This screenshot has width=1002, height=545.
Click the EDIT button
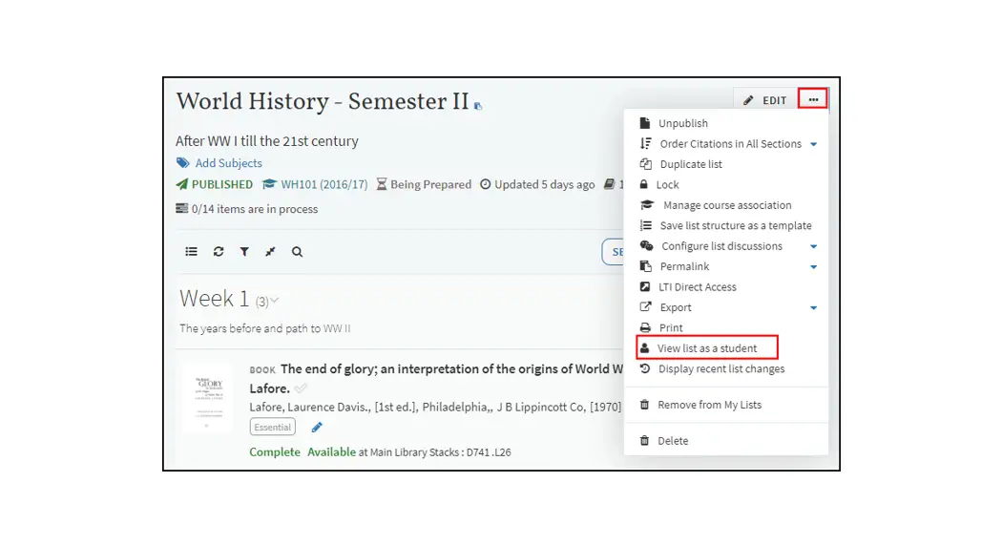[765, 100]
